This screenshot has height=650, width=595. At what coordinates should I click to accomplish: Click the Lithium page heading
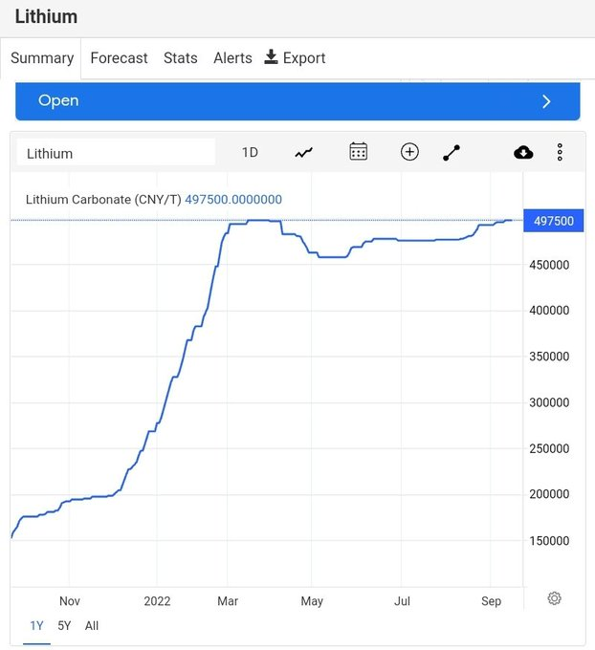(x=46, y=17)
